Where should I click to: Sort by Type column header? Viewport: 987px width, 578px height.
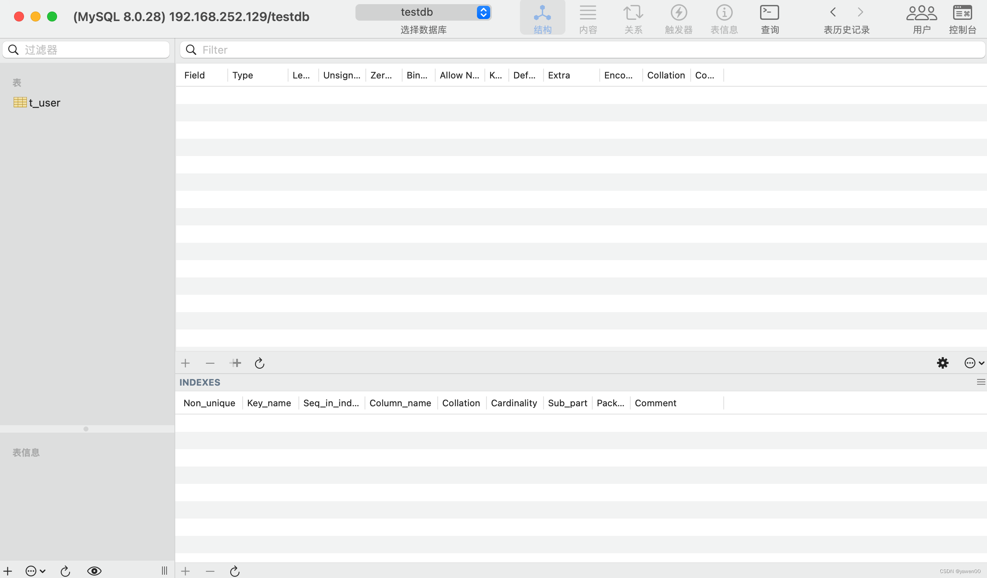[x=257, y=75]
